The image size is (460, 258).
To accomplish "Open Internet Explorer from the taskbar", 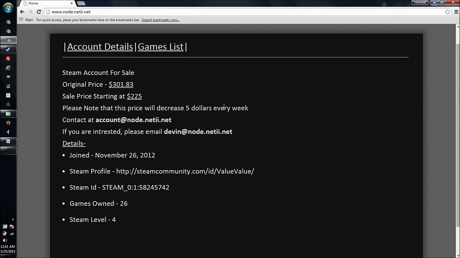I will [8, 68].
